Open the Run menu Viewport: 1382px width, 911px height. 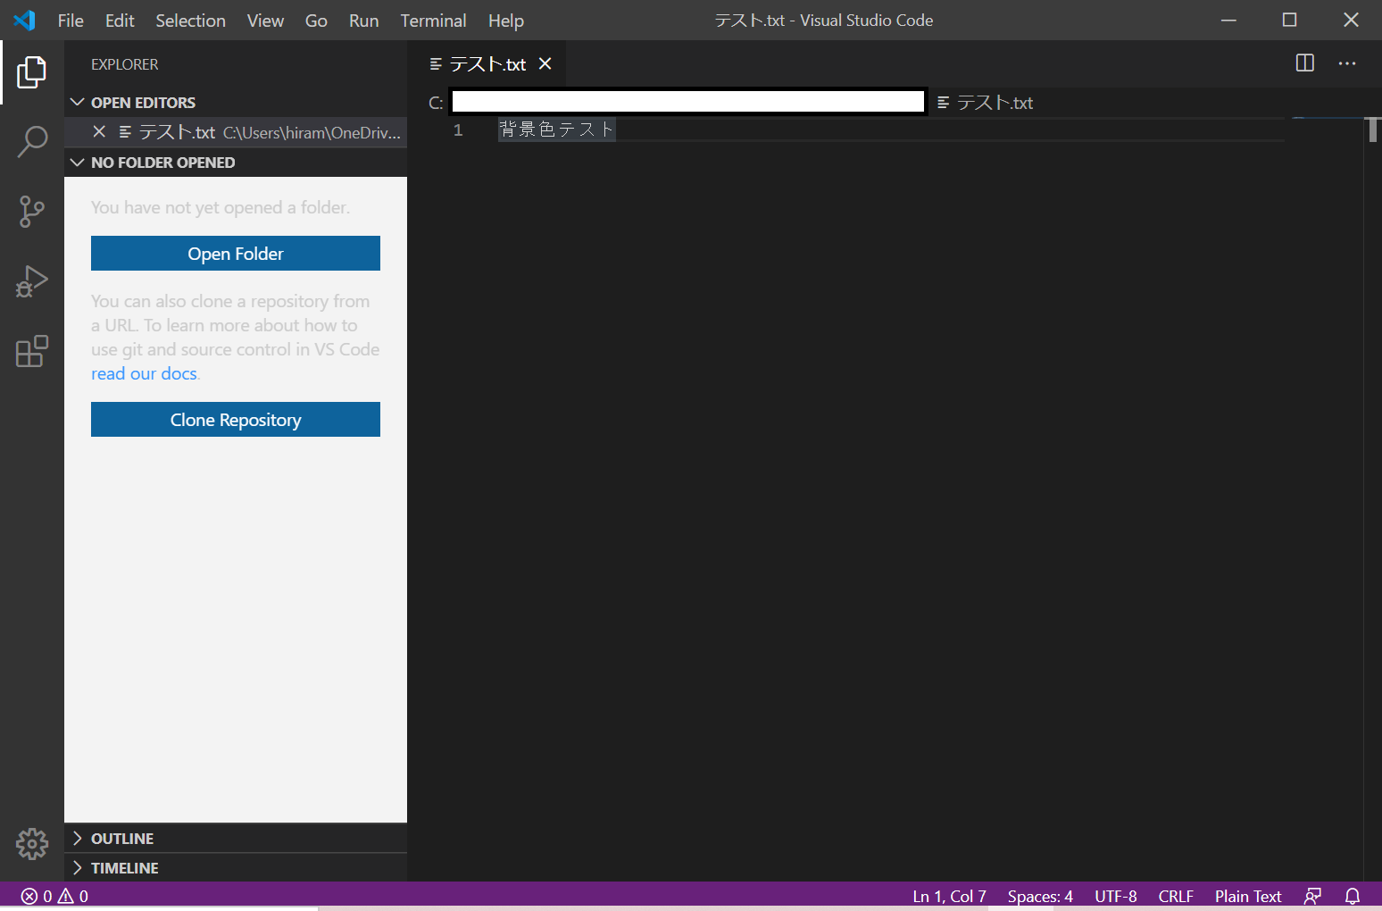[x=363, y=21]
